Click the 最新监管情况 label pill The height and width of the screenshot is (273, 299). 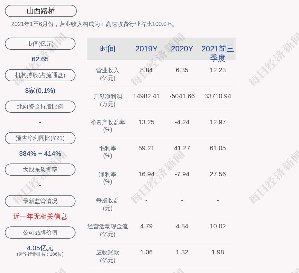coord(40,201)
